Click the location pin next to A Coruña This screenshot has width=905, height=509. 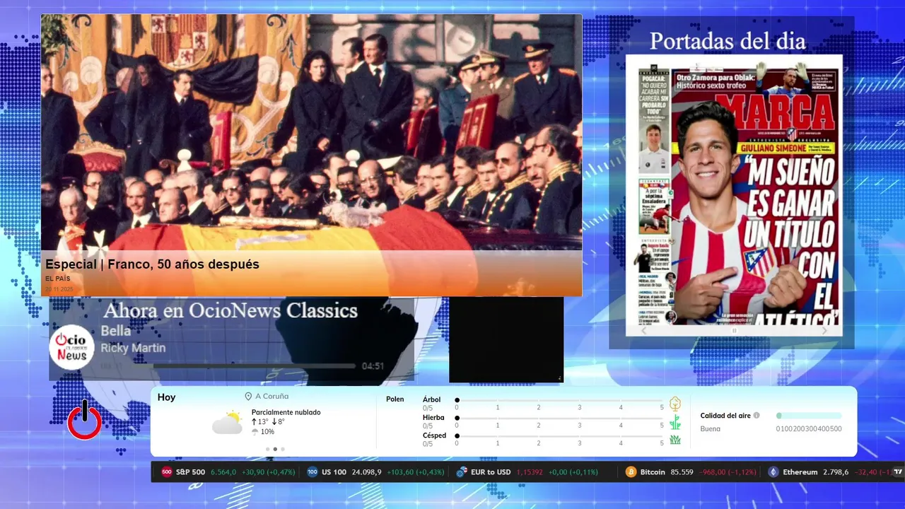pyautogui.click(x=248, y=397)
